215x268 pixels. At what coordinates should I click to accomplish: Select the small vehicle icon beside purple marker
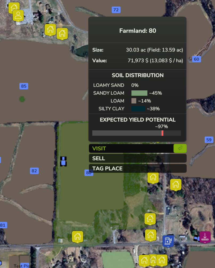[x=196, y=238]
